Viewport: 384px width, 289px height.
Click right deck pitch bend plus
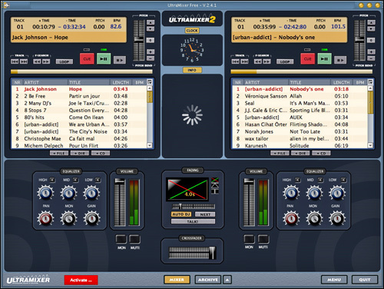(371, 51)
